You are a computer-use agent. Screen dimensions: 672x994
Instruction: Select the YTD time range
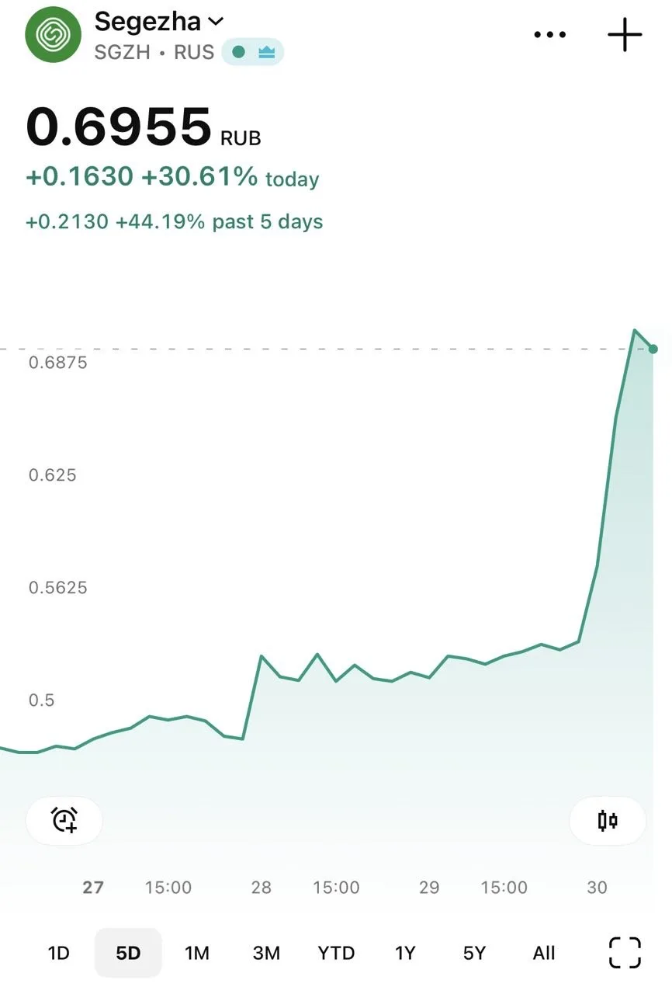point(336,953)
